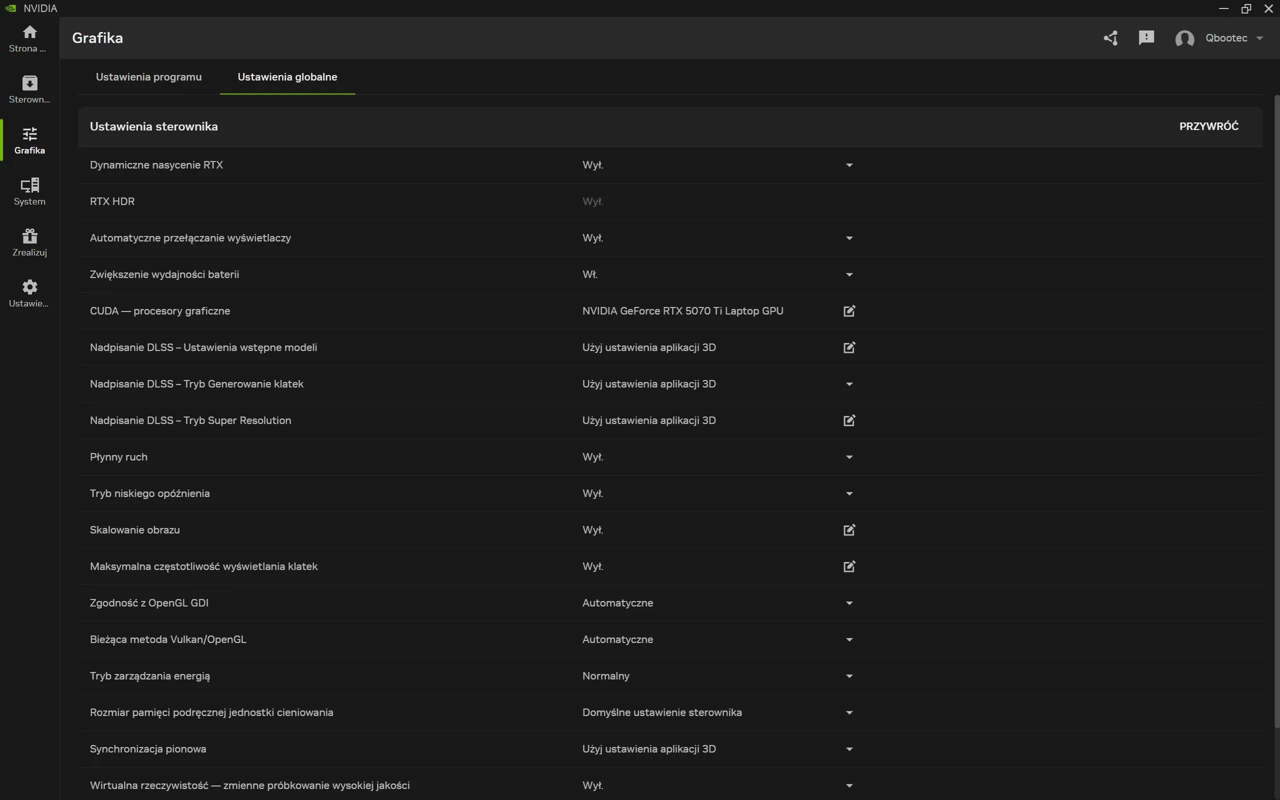Edit the Maksymalna częstotliwość wyświetlania klatek setting
This screenshot has height=800, width=1280.
tap(848, 566)
